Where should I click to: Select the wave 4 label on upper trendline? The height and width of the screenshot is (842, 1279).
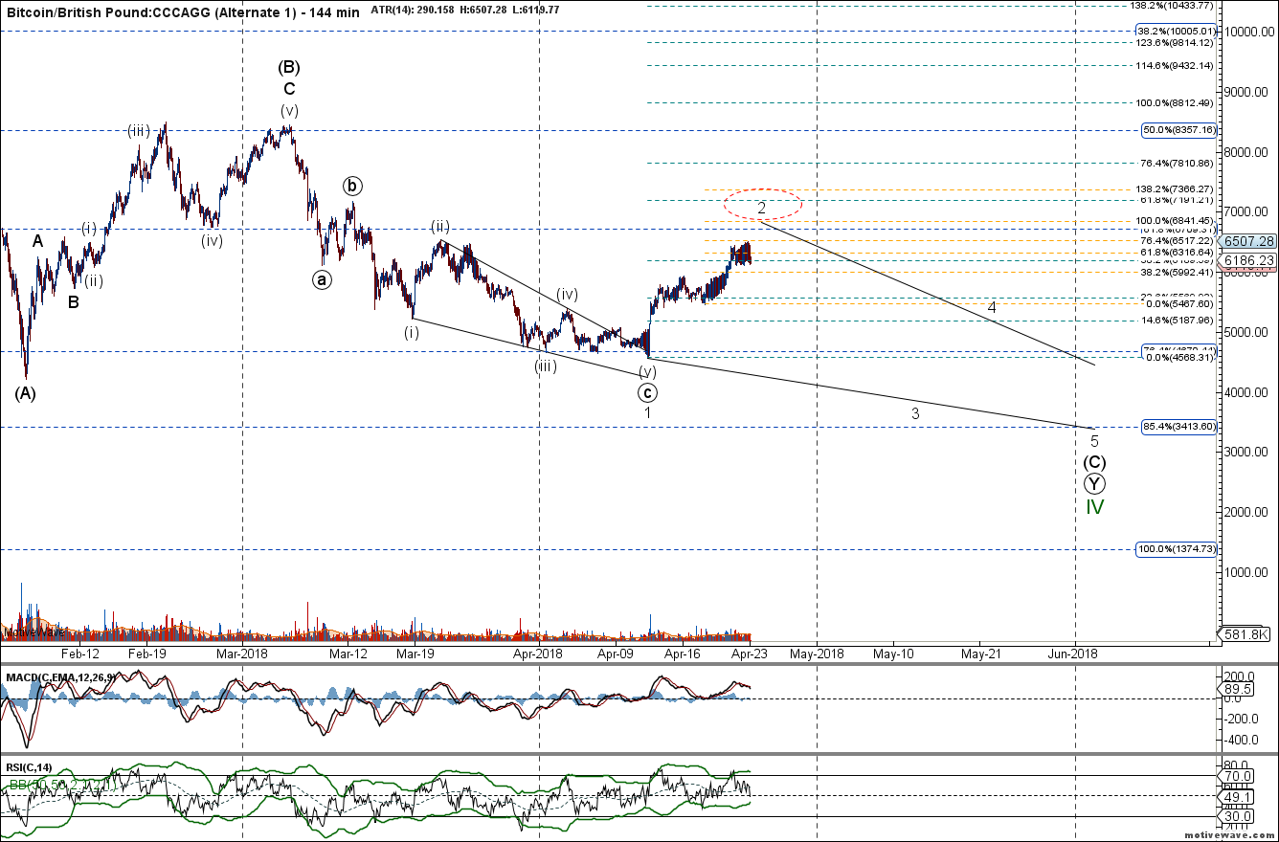(x=992, y=307)
